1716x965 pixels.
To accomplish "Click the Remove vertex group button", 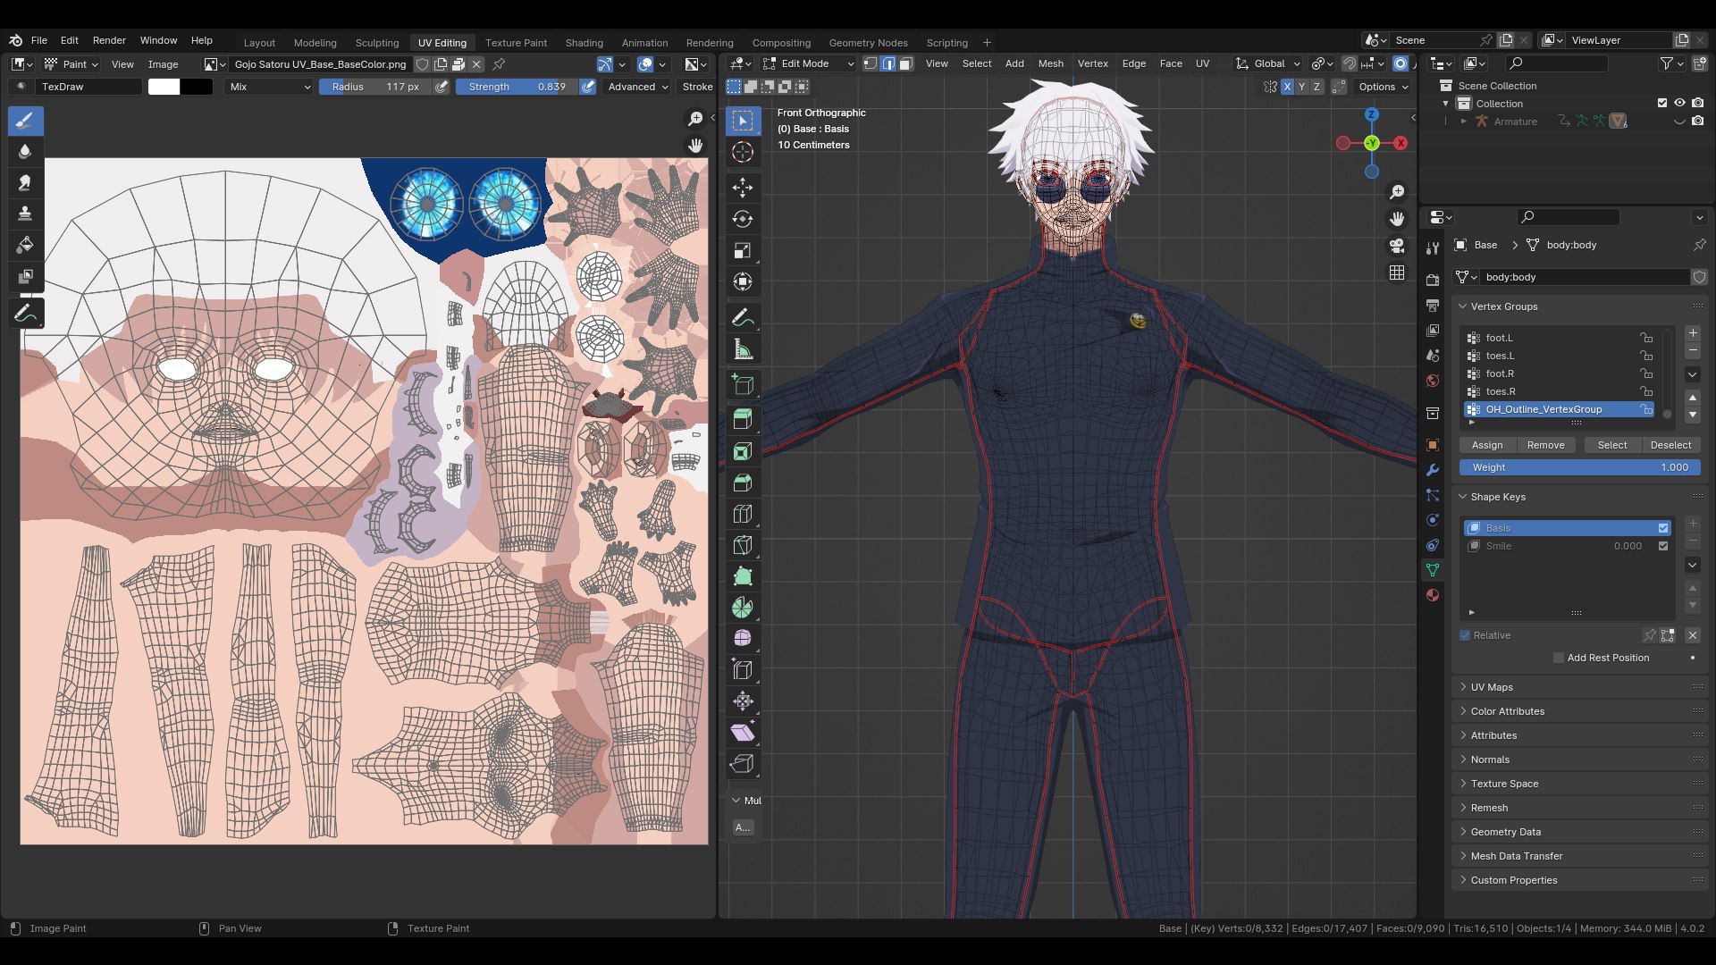I will 1545,445.
